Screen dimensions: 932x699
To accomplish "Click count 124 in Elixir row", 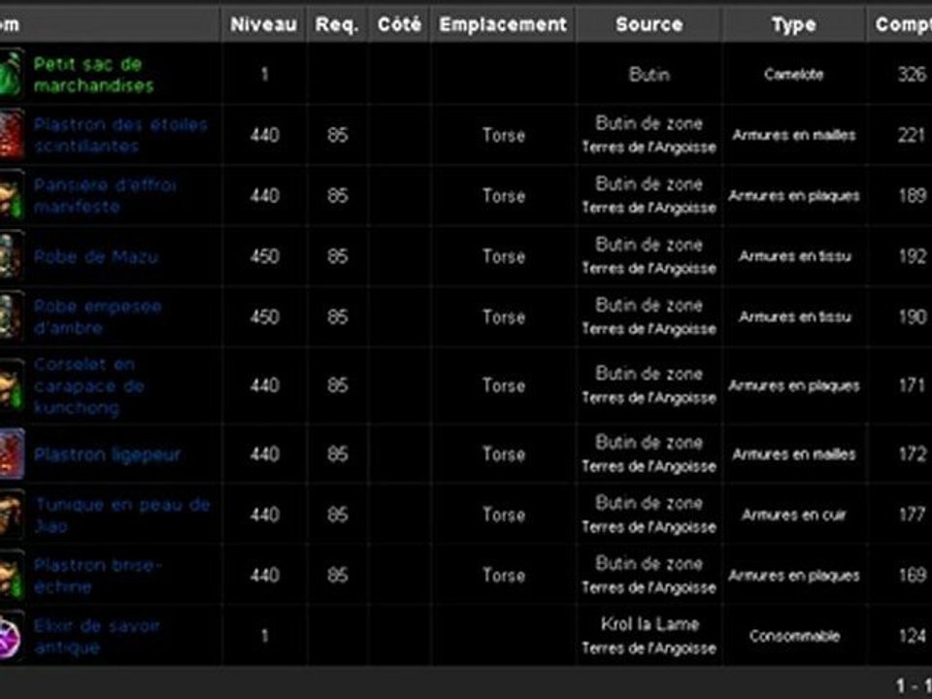I will pyautogui.click(x=912, y=636).
